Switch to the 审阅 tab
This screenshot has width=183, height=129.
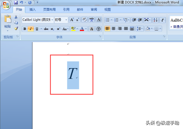click(94, 9)
